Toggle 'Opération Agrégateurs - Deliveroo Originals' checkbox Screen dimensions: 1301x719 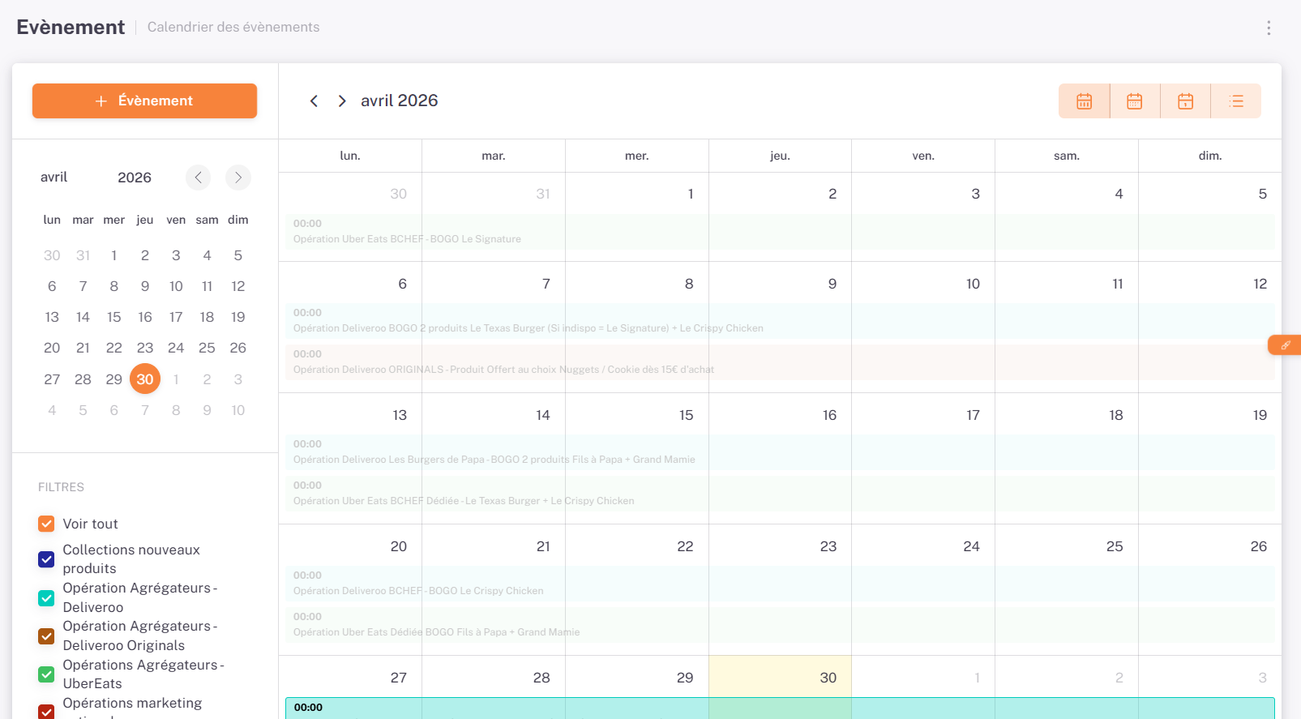coord(46,636)
